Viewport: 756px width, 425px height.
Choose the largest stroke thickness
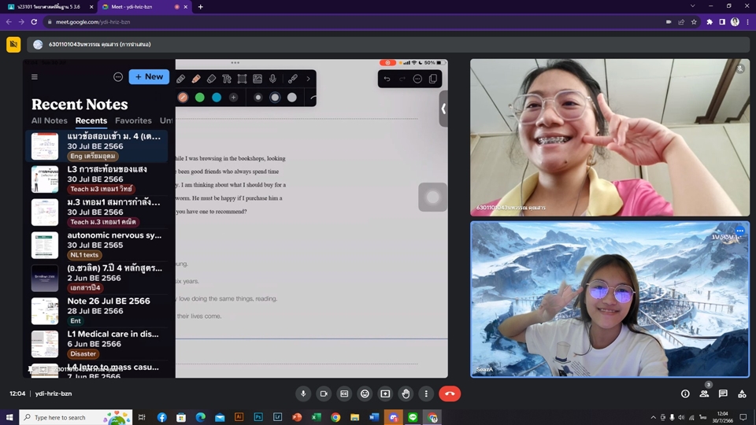coord(291,98)
